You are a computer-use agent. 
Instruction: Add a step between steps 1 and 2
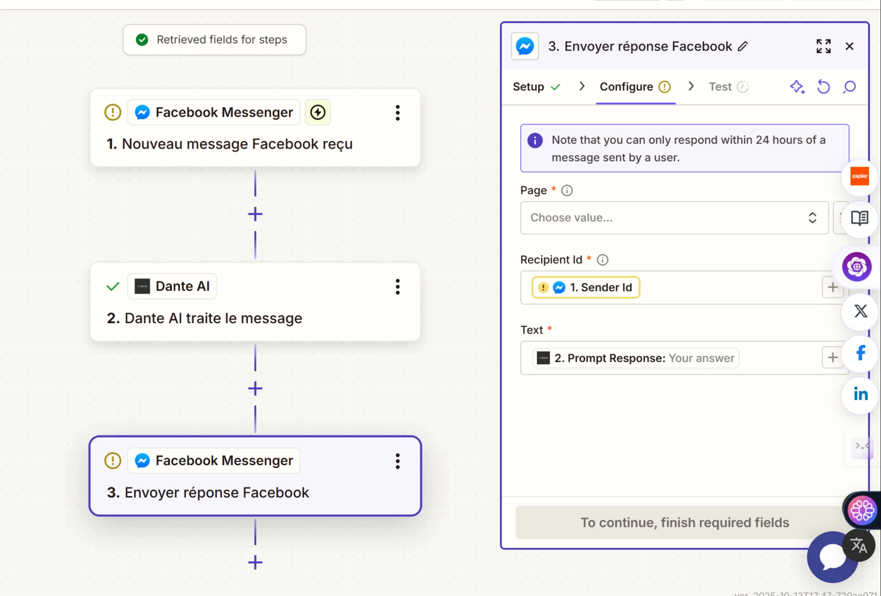255,214
